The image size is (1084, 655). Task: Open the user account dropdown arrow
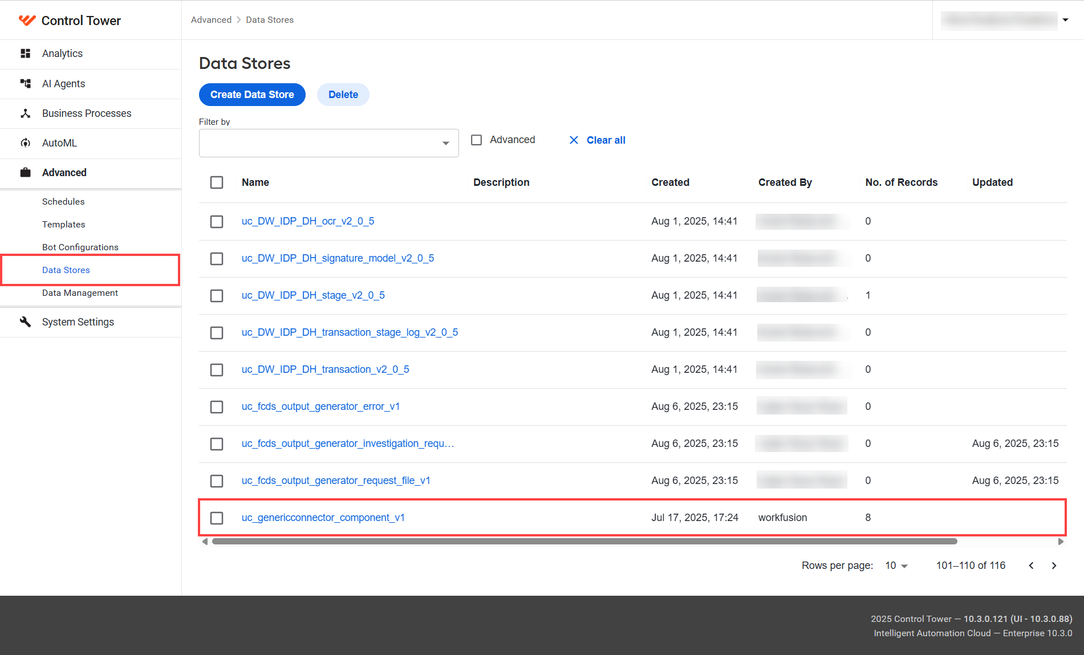1065,20
